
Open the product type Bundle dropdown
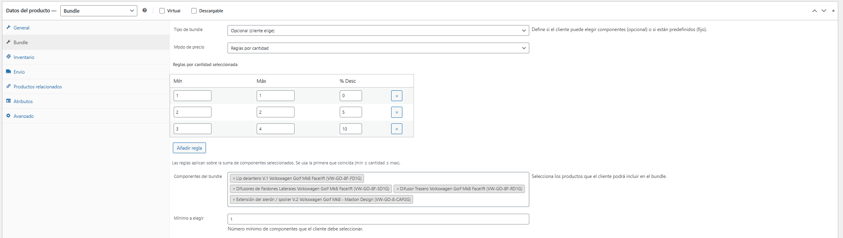[x=99, y=11]
